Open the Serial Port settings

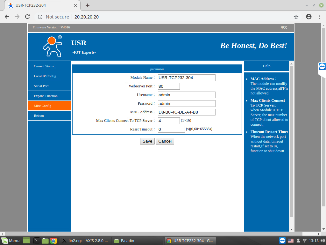pyautogui.click(x=49, y=86)
